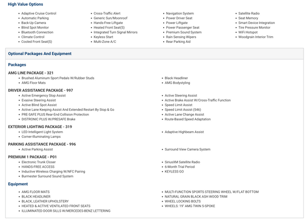
Task: Click the Optional Packages And Equipment header
Action: [40, 54]
